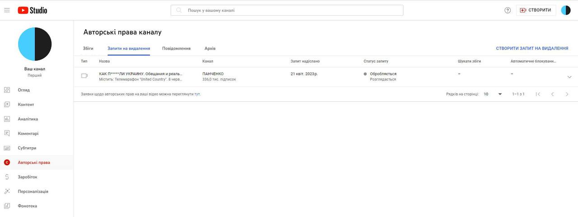578x217 pixels.
Task: Open Customization (Персоналізація) in sidebar
Action: point(33,191)
